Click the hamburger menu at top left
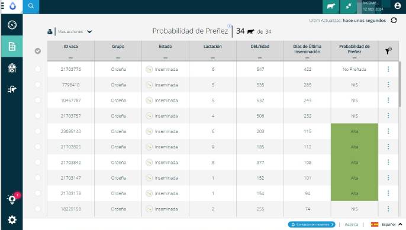 point(2,6)
